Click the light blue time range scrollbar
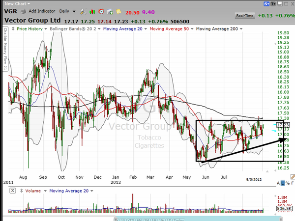Image resolution: width=295 pixels, height=221 pixels. tap(198, 218)
